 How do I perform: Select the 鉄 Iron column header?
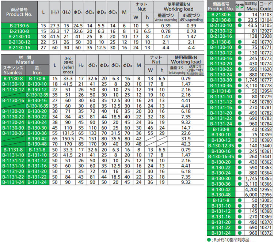pyautogui.click(x=37, y=70)
